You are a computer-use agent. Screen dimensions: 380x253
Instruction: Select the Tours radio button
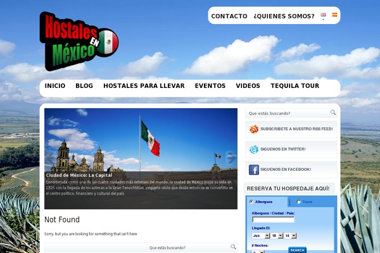coord(298,202)
